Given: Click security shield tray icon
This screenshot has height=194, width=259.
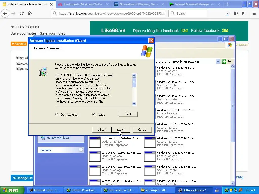Looking at the screenshot, I should pyautogui.click(x=231, y=190).
